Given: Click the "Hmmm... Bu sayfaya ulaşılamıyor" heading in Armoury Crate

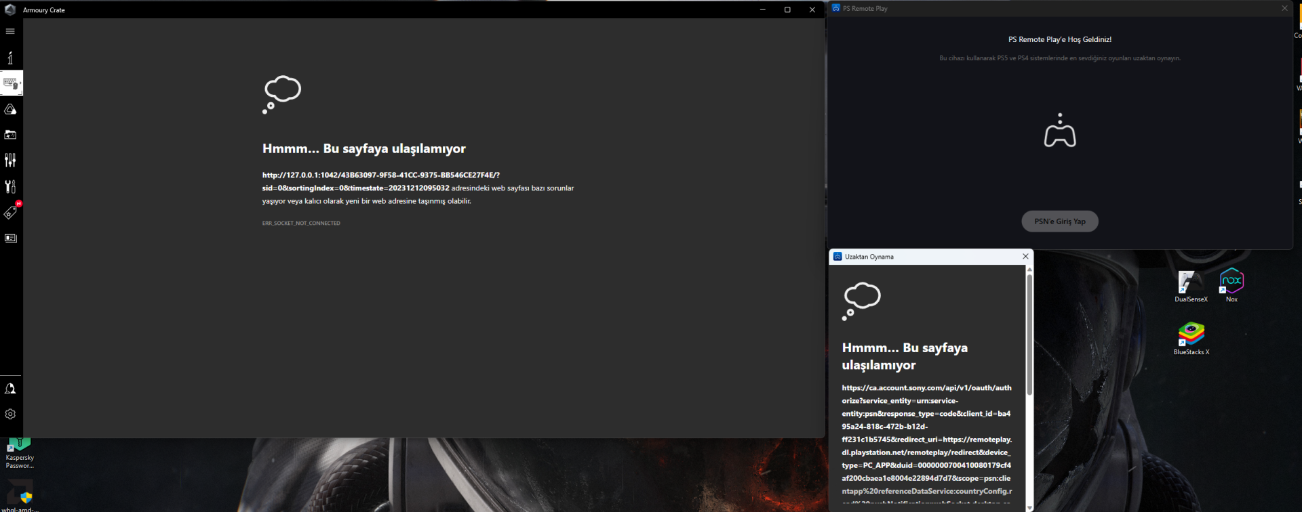Looking at the screenshot, I should pyautogui.click(x=364, y=148).
